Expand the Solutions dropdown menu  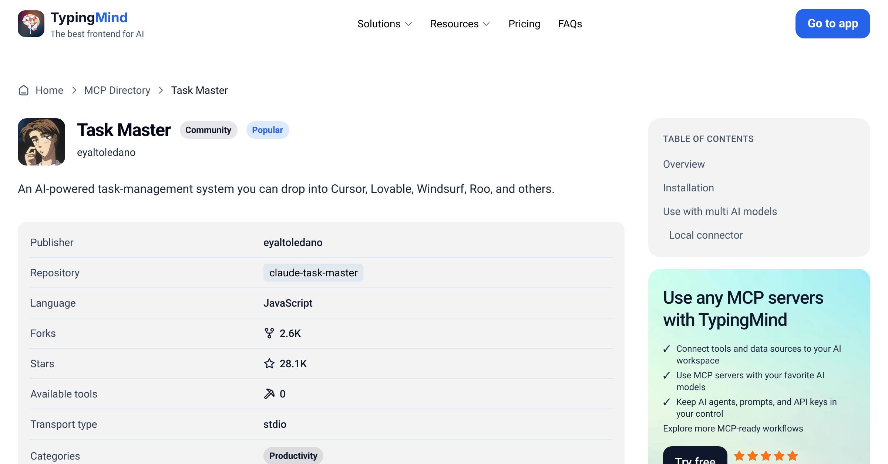(x=384, y=24)
